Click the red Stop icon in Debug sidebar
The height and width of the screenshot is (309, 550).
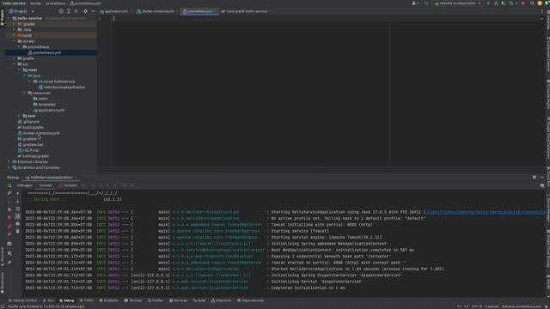[x=9, y=217]
